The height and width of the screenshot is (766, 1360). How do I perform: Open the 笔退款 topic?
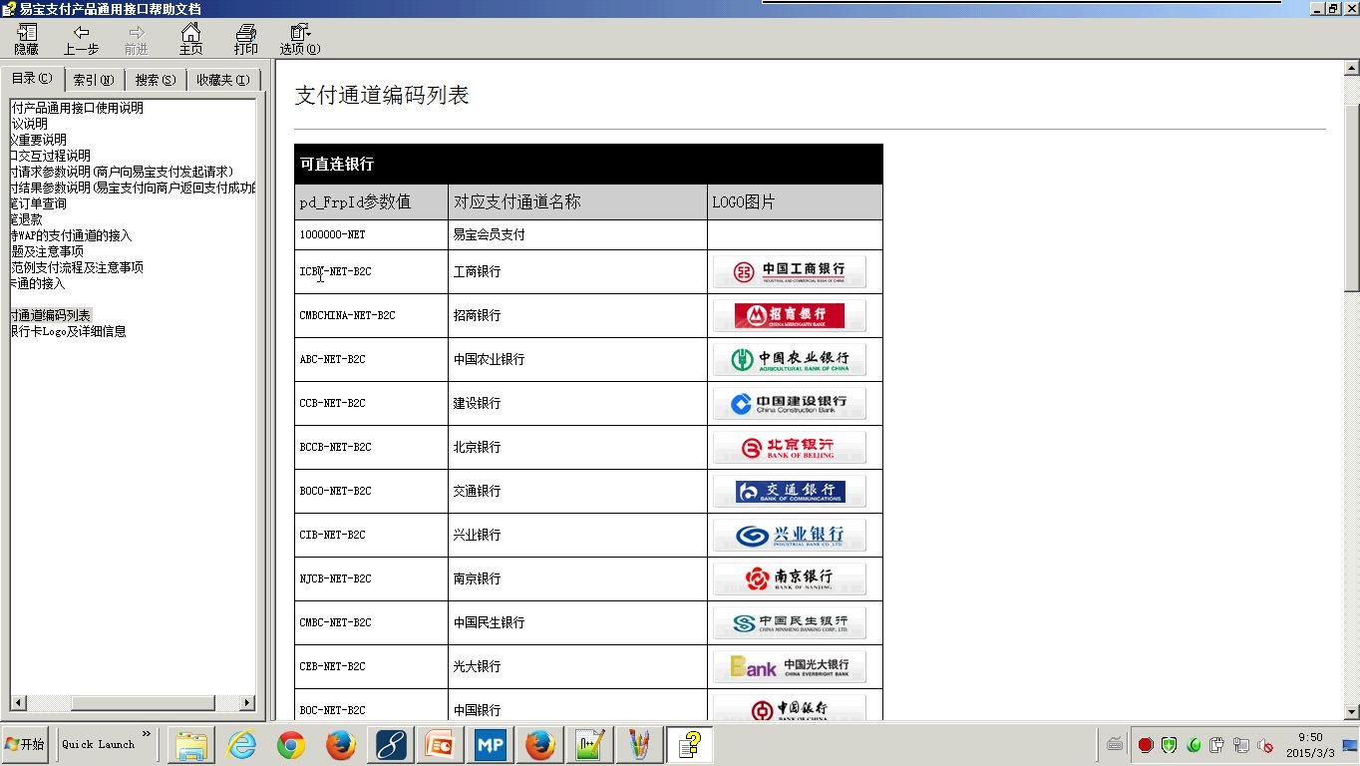[x=27, y=219]
